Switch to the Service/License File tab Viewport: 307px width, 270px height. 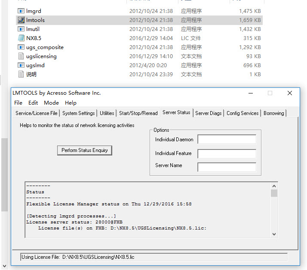point(37,113)
